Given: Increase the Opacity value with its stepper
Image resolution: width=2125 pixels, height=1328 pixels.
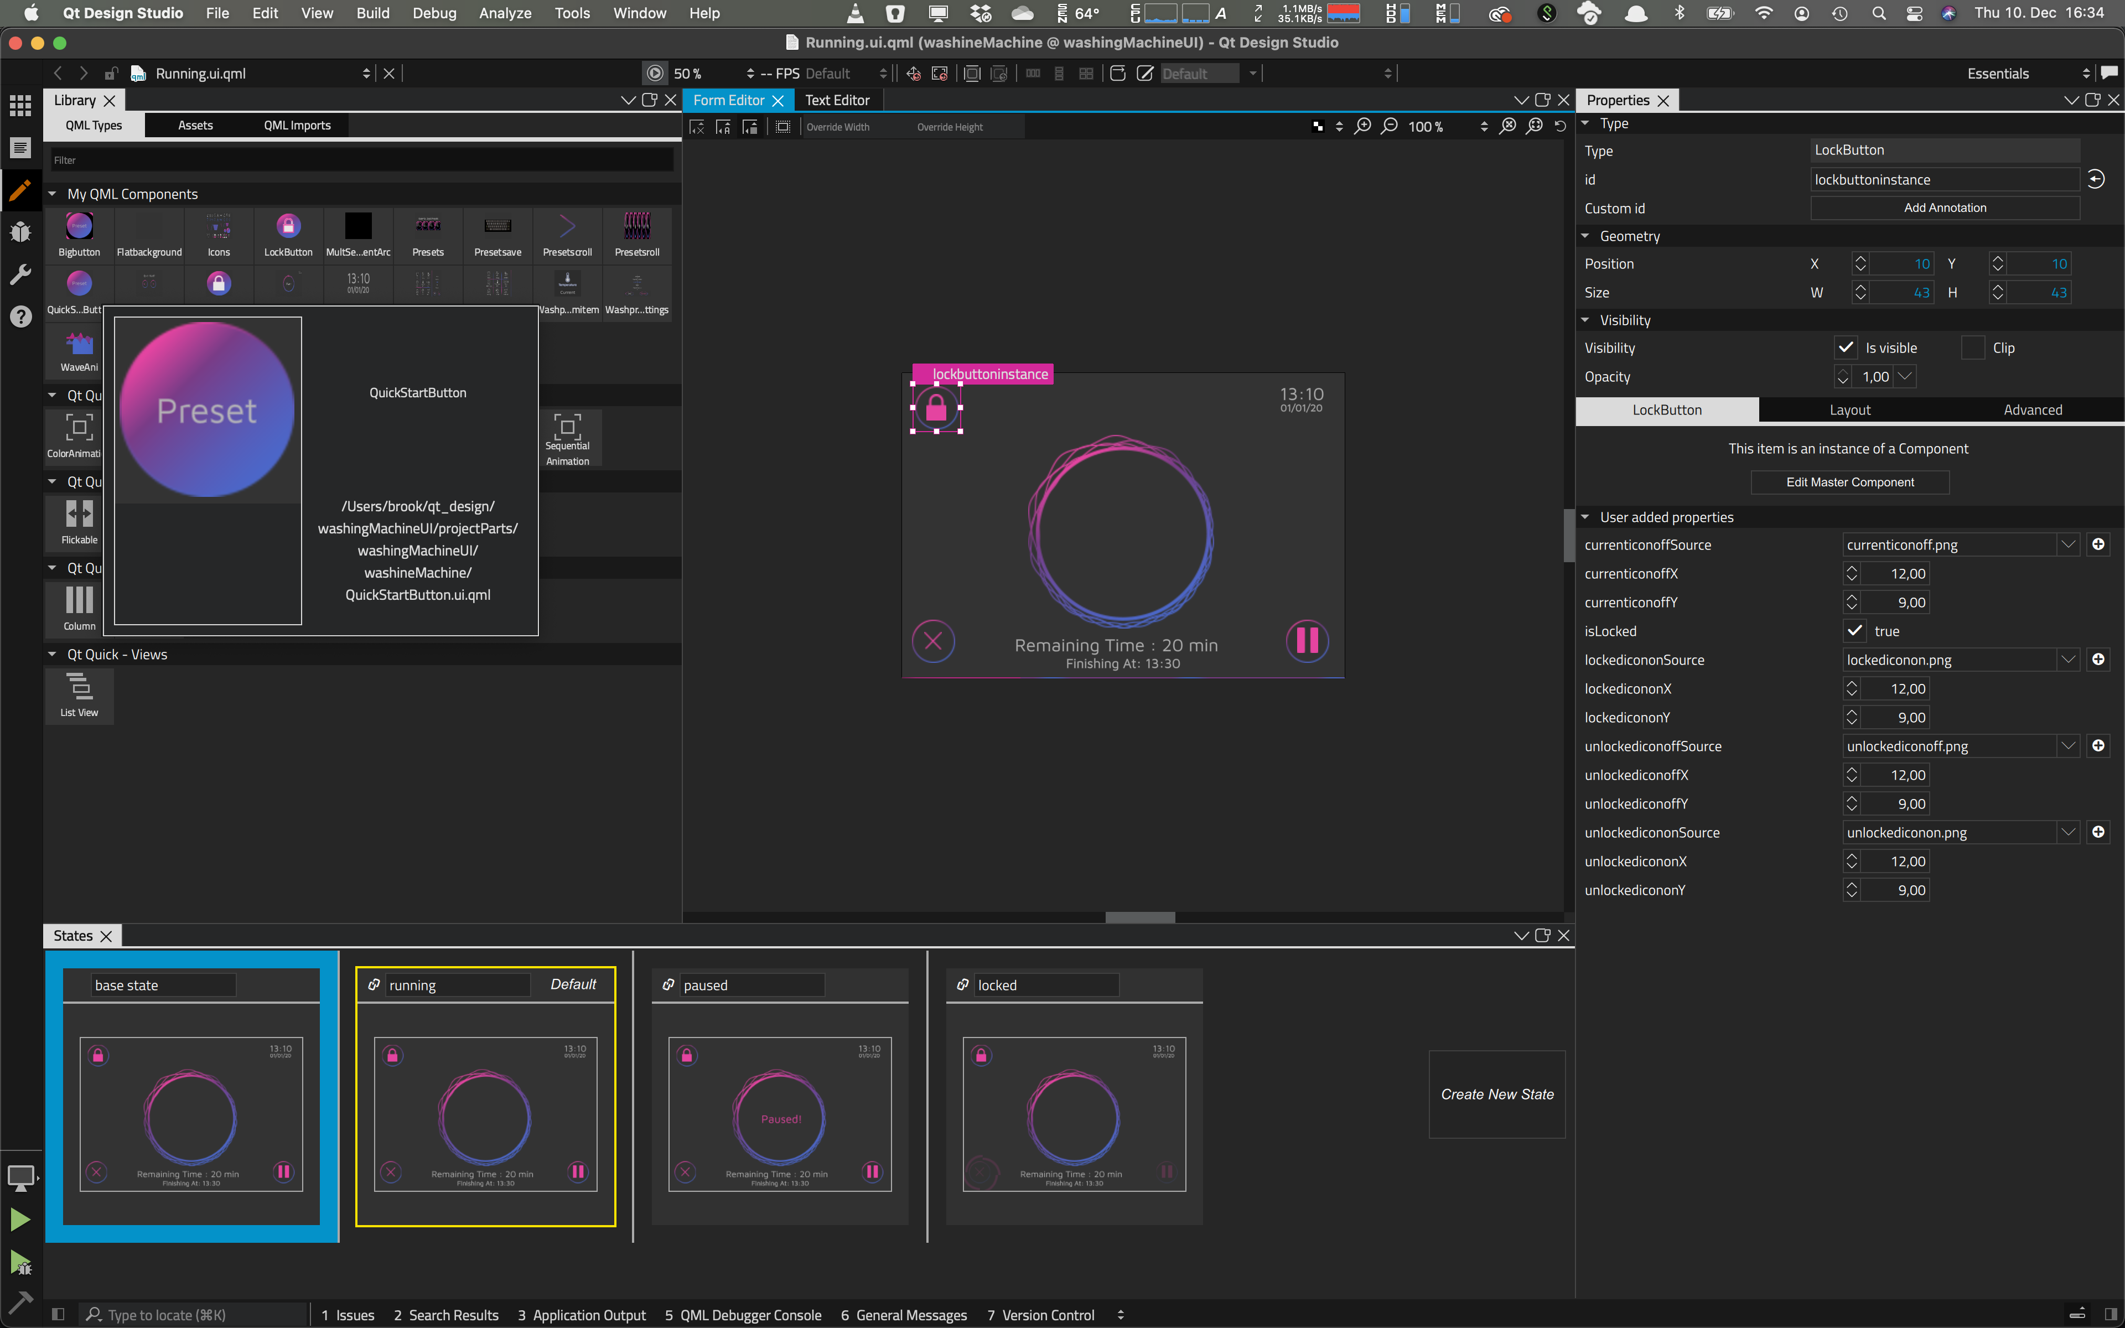Looking at the screenshot, I should point(1843,372).
